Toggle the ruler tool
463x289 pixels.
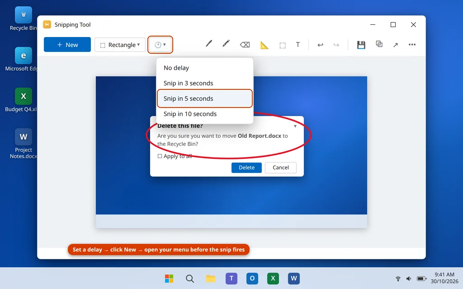pos(264,45)
